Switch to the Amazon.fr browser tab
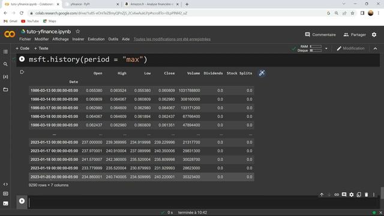Image resolution: width=384 pixels, height=216 pixels. [152, 4]
